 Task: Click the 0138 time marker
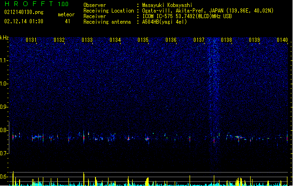(226, 40)
